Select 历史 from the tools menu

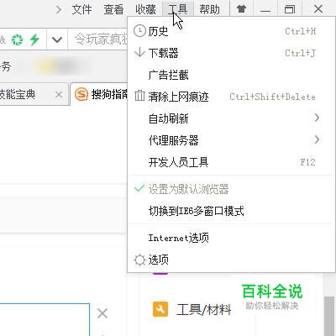tap(231, 31)
